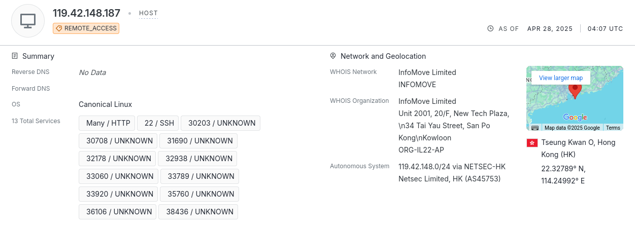Click the red map marker pin
The image size is (635, 226).
(575, 90)
